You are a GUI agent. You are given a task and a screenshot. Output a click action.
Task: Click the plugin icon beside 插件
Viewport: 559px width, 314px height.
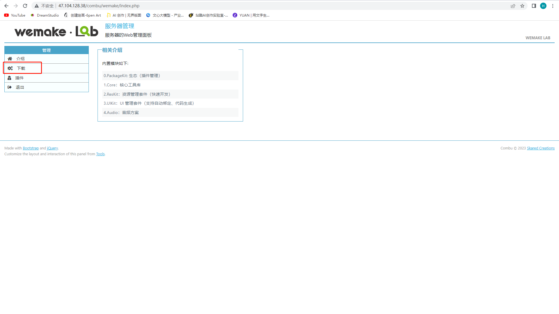(9, 78)
